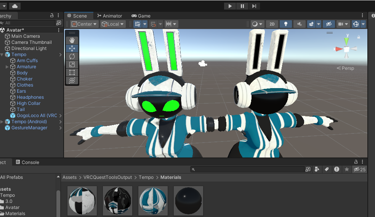
Task: Open Scene view more options menu
Action: pos(362,15)
